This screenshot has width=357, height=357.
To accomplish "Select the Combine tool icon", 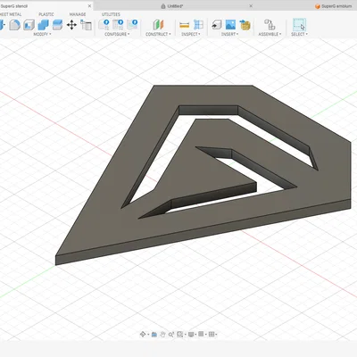I will [x=43, y=25].
